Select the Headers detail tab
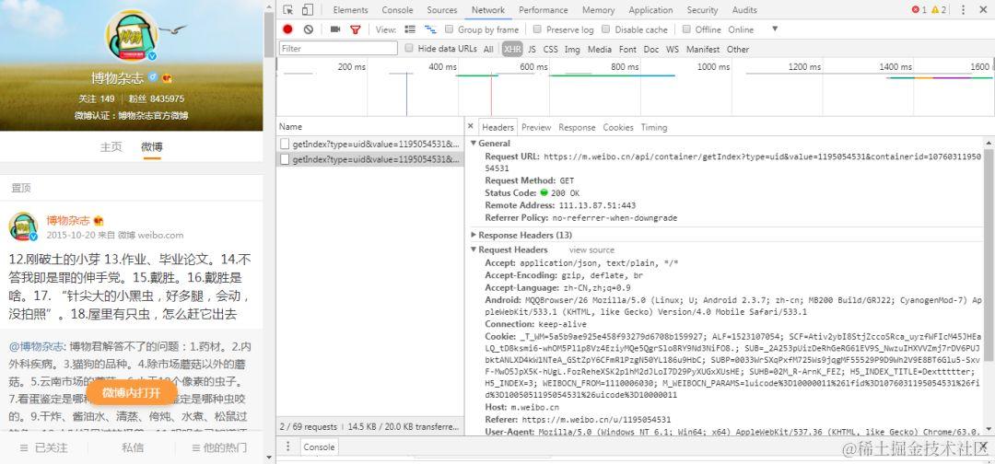Screen dimensions: 995x464 click(497, 127)
